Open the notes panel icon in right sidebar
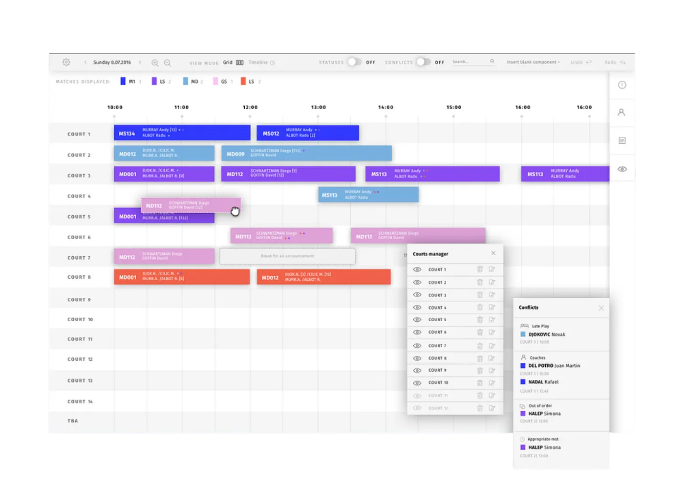Screen dimensions: 684x489 point(622,140)
